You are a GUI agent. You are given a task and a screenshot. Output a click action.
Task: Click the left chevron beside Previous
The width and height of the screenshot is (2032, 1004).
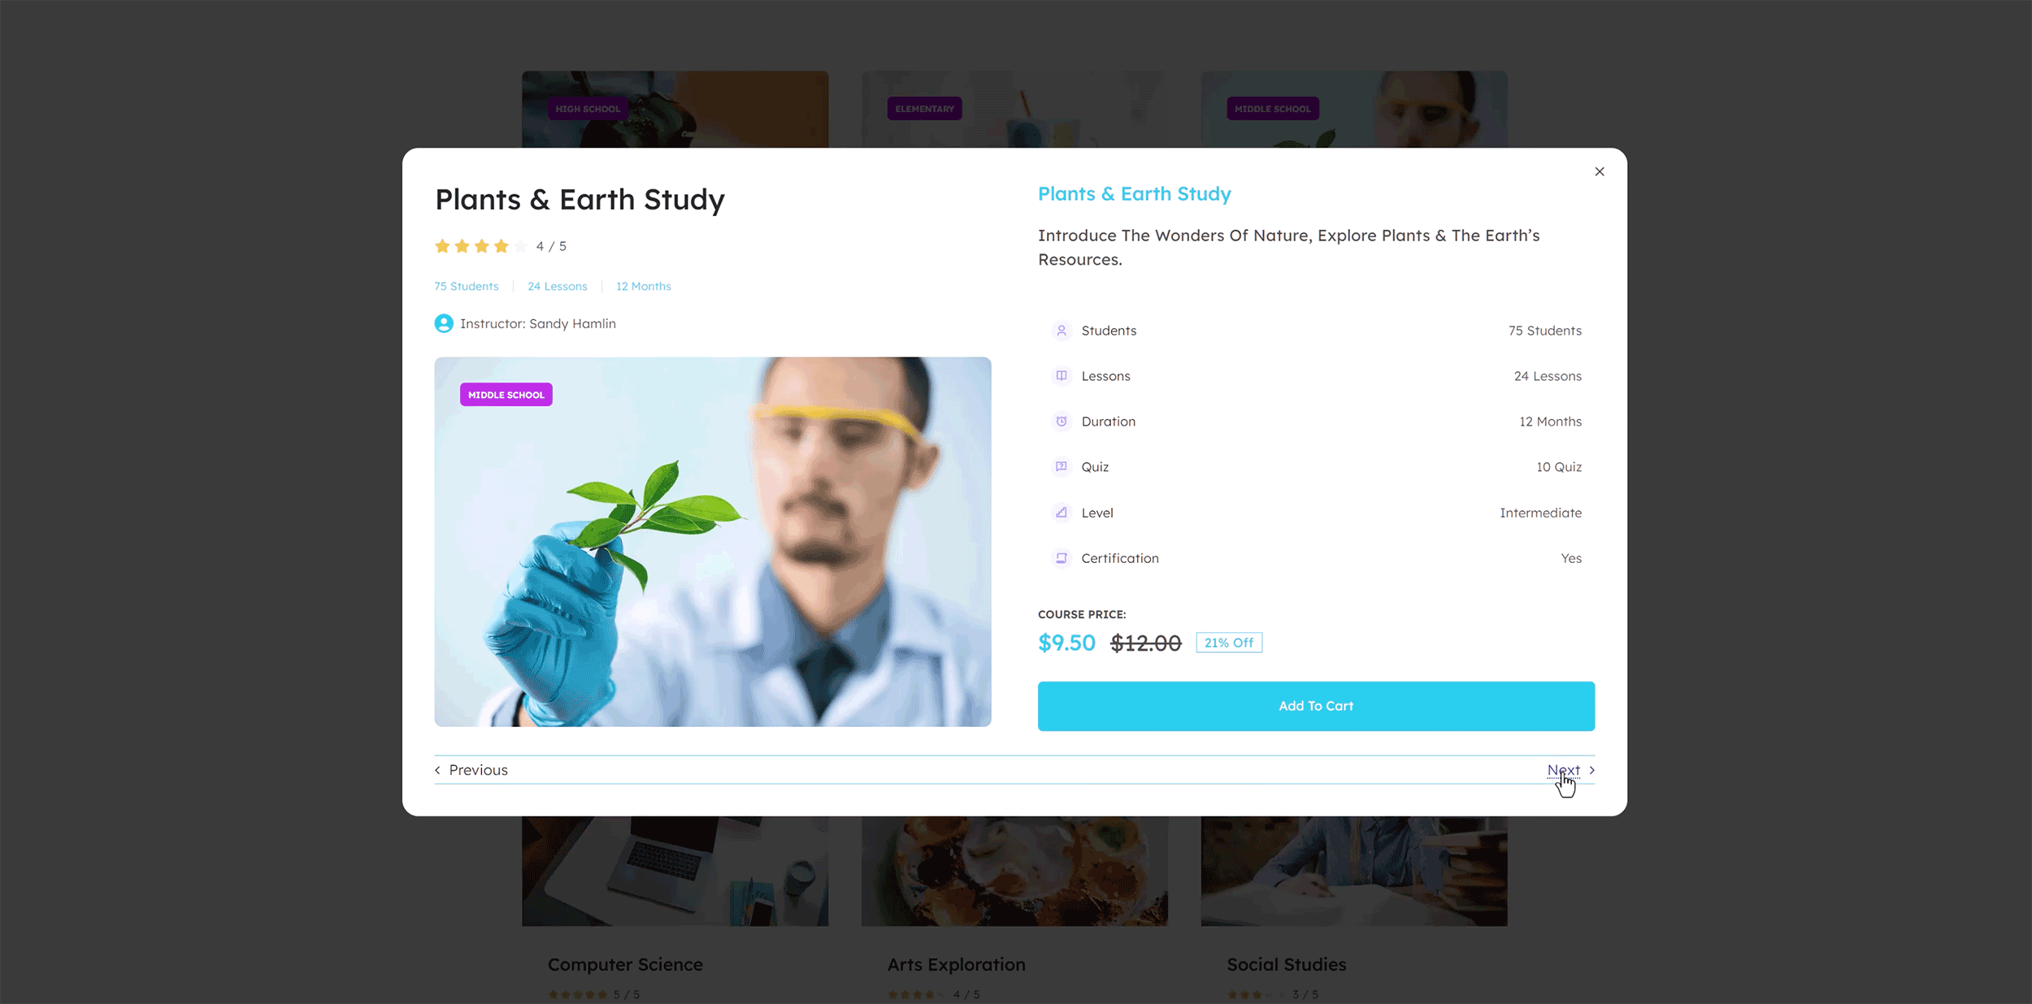pyautogui.click(x=438, y=770)
